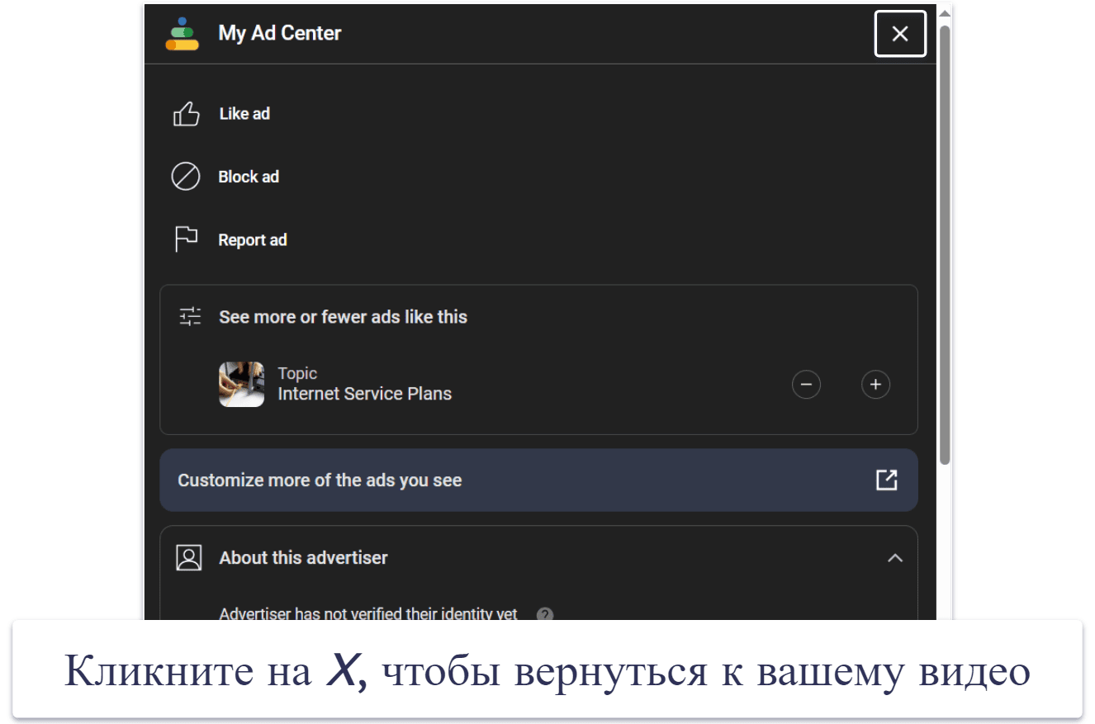Viewport: 1095px width, 724px height.
Task: Open Customize more of the ads you see
Action: tap(538, 480)
